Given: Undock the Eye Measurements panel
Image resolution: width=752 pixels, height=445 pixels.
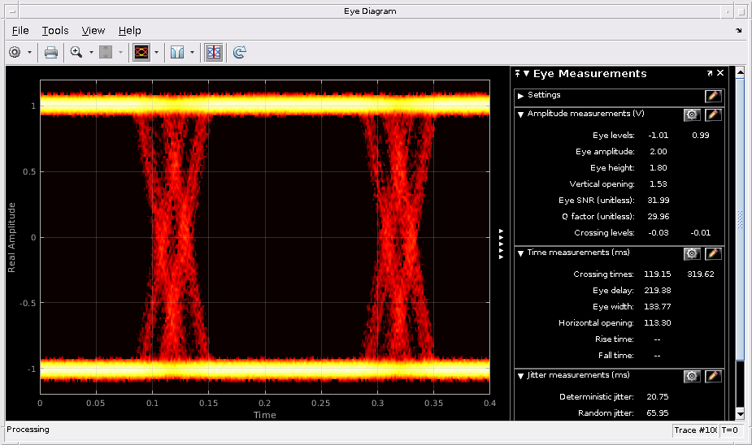Looking at the screenshot, I should pos(709,73).
